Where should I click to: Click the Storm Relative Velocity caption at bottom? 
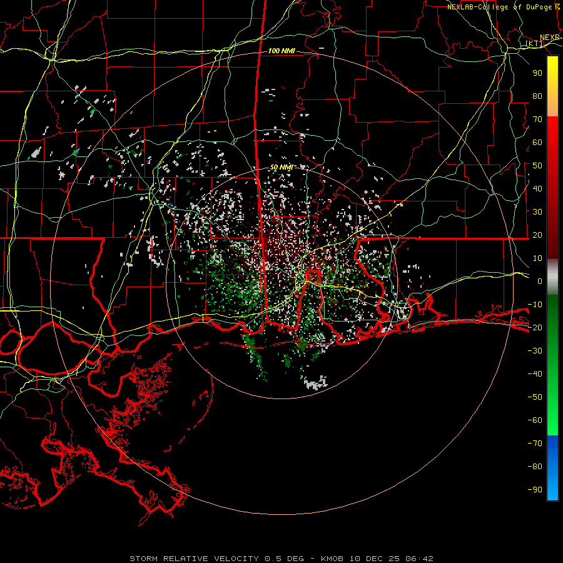pyautogui.click(x=281, y=559)
